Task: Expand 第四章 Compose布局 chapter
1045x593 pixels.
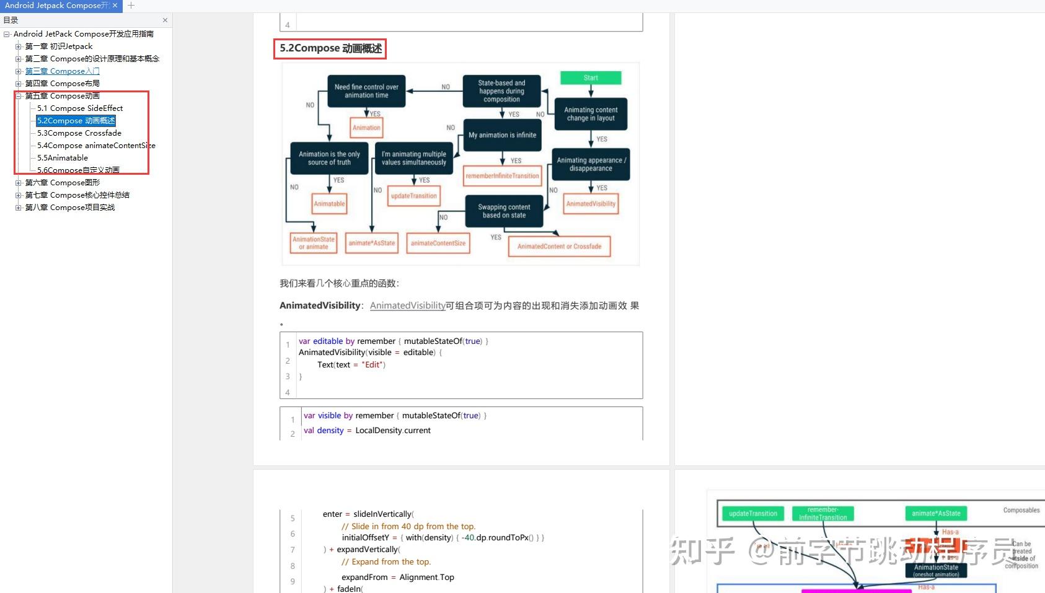Action: (19, 83)
